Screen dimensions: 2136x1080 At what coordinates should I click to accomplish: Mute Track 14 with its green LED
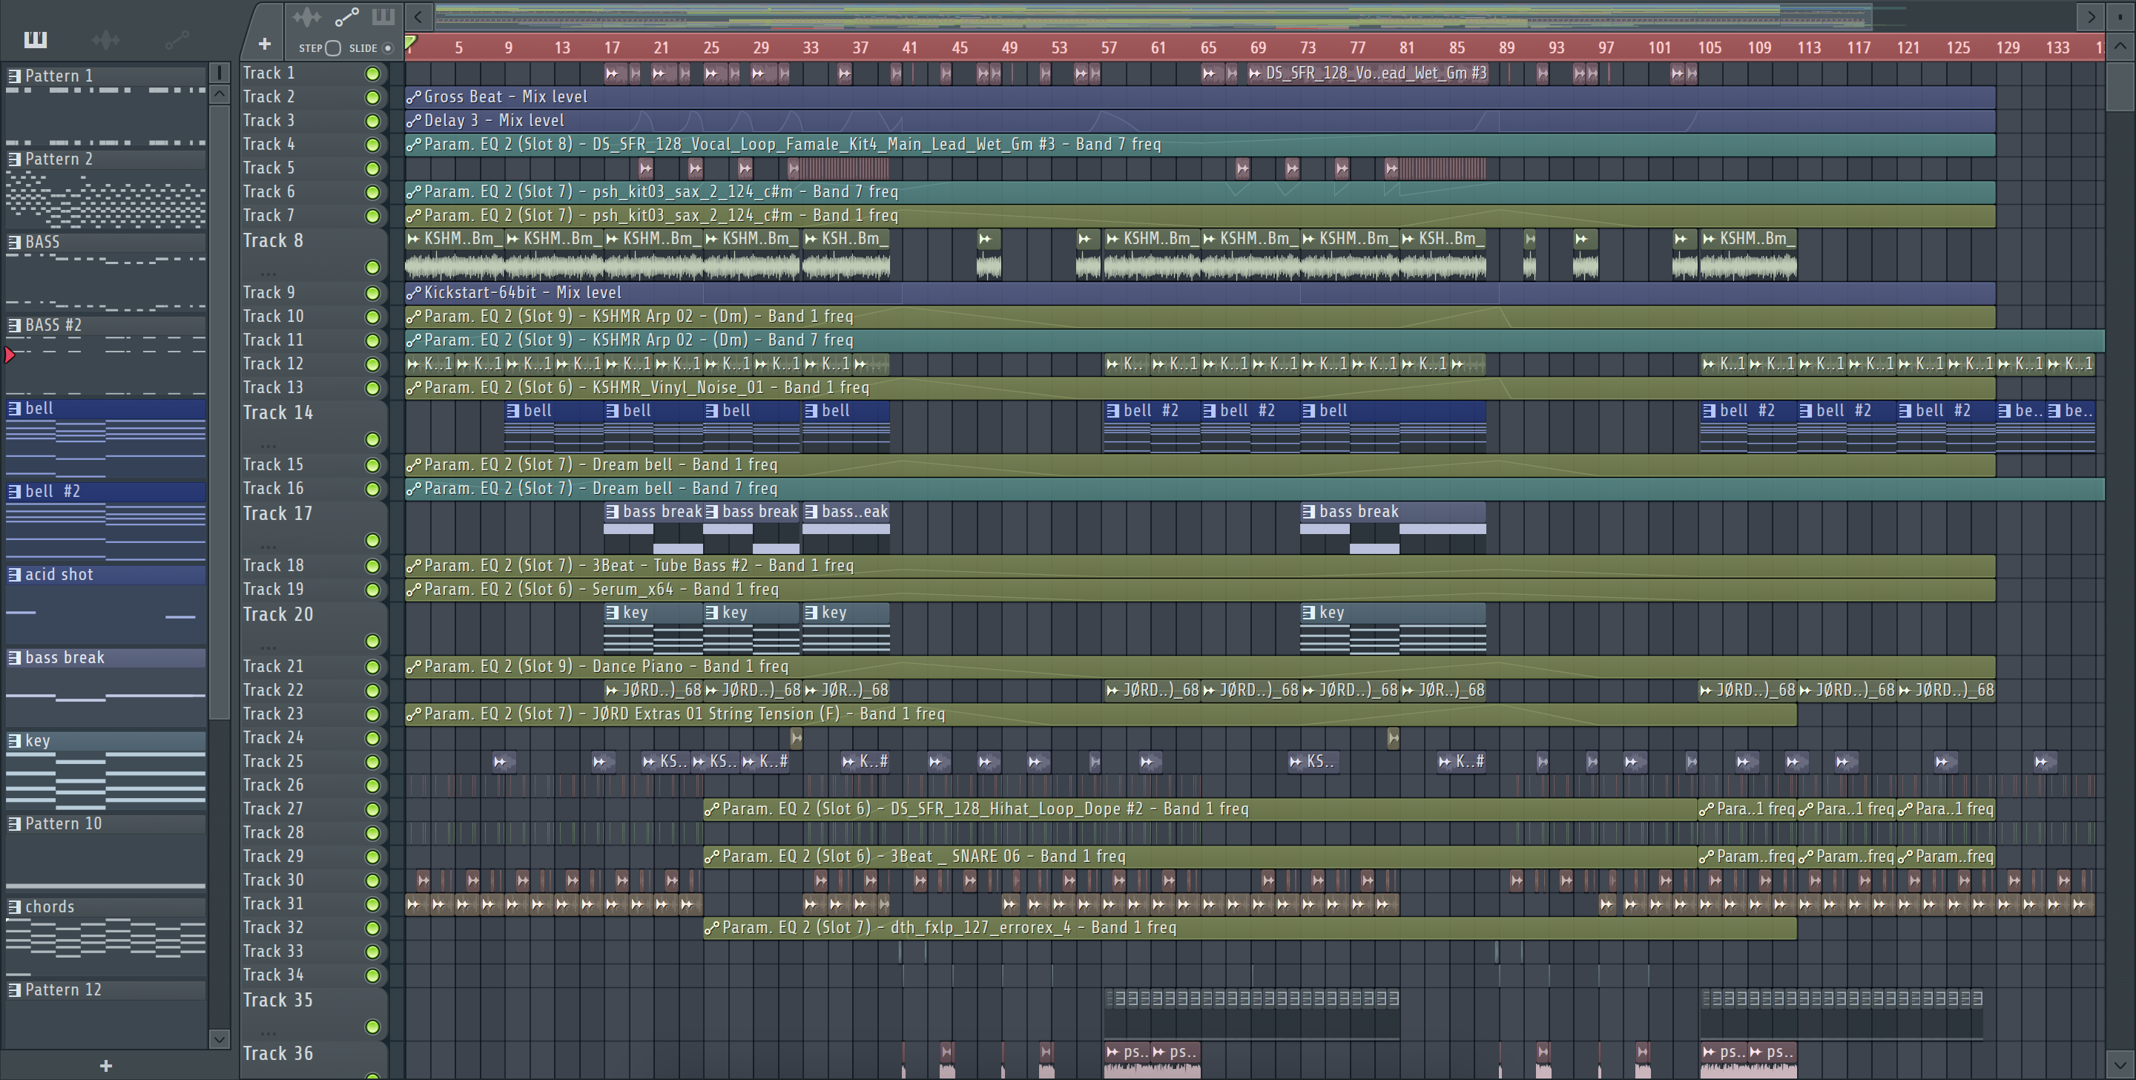372,439
